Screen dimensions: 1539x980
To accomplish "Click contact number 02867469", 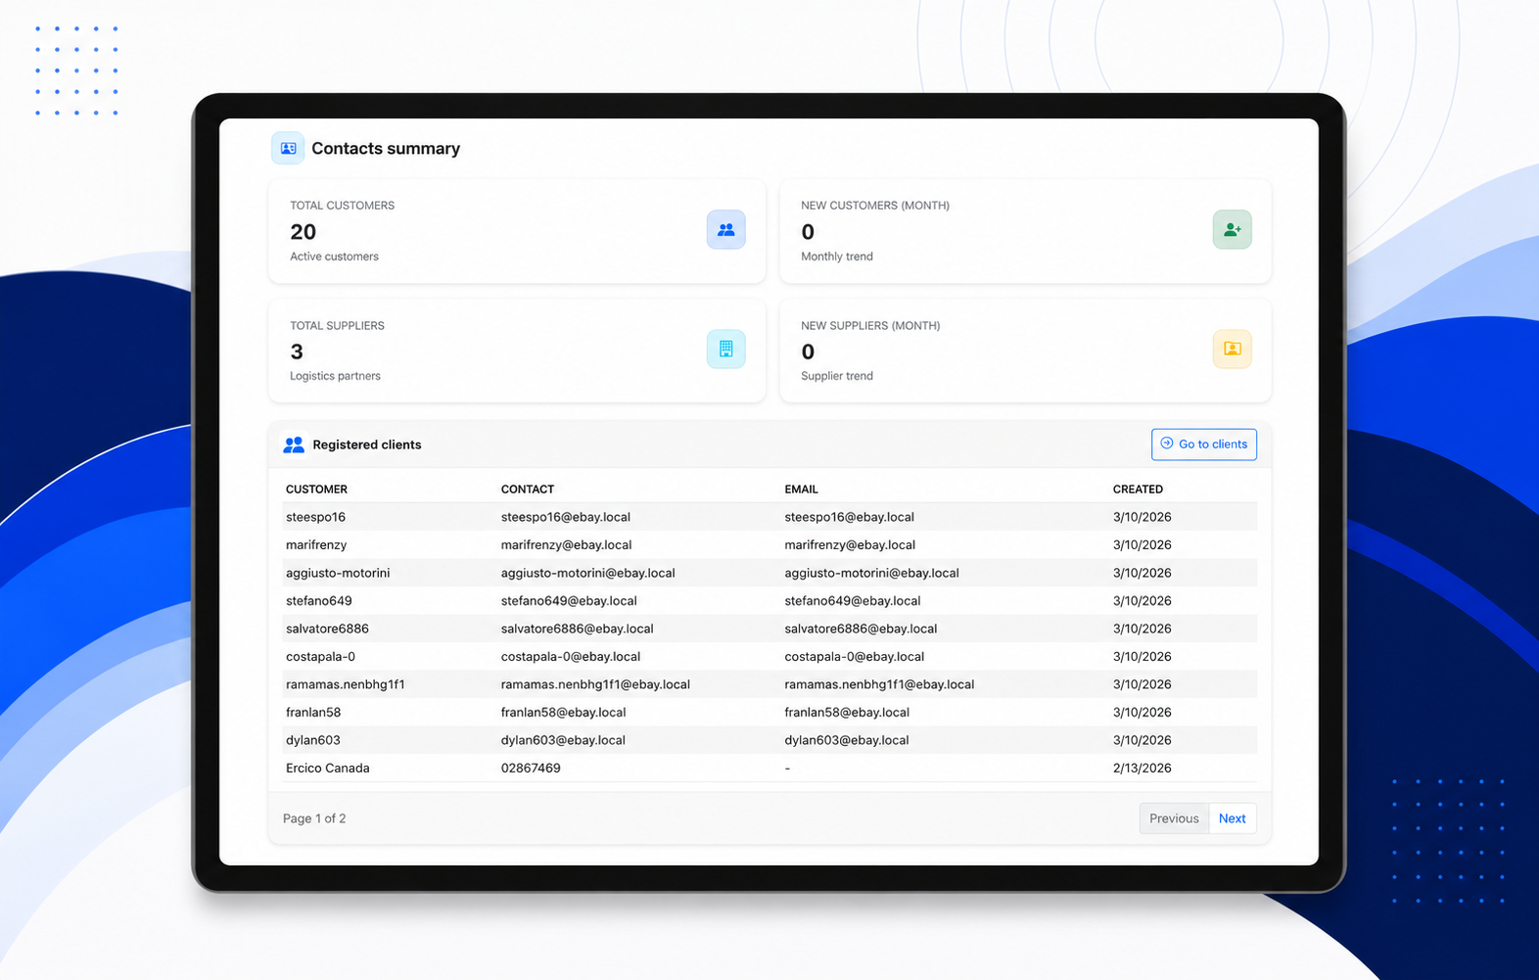I will point(531,768).
